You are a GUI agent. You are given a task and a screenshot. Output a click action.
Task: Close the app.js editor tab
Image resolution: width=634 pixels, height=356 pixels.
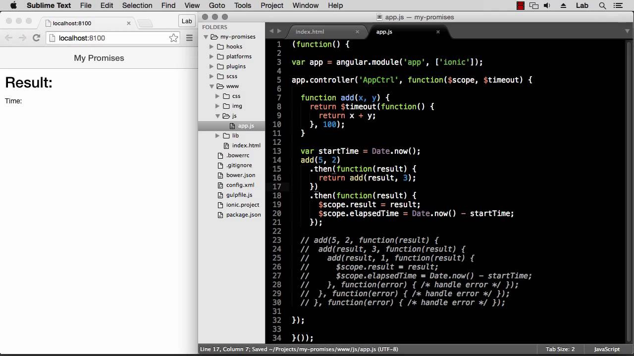click(438, 32)
